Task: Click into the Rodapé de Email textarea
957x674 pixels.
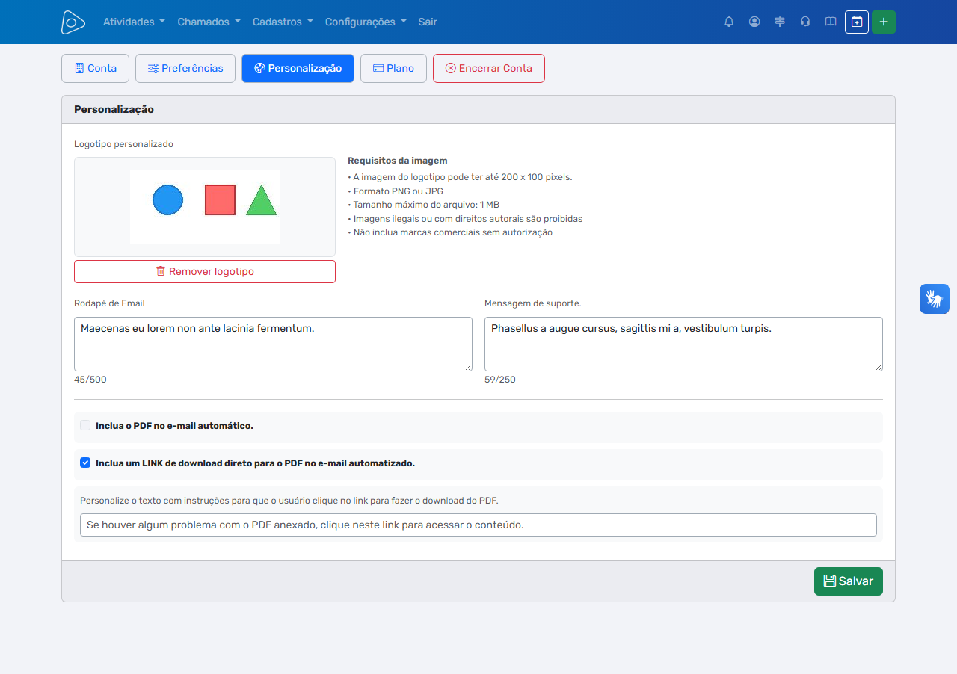Action: click(273, 344)
